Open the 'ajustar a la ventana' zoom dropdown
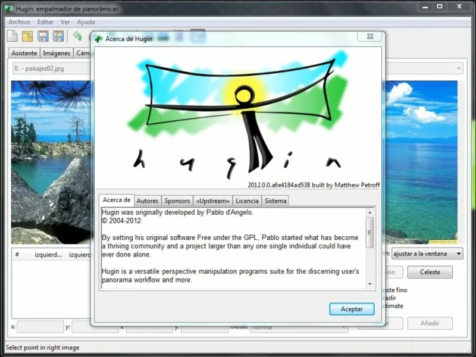 (x=427, y=254)
